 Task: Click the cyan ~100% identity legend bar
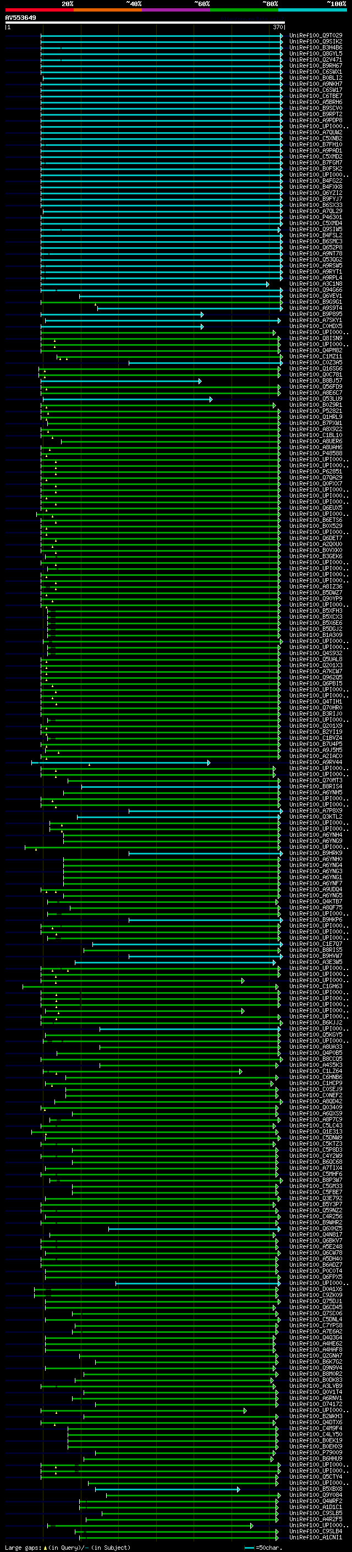click(x=313, y=10)
